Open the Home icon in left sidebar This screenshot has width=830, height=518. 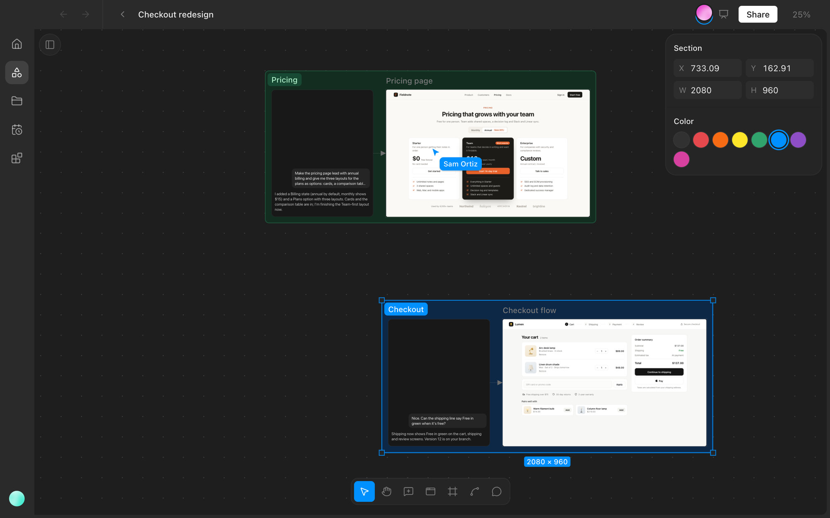click(17, 44)
